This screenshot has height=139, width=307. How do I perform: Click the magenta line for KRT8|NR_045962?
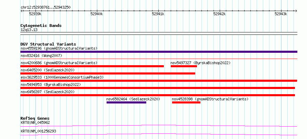click(159, 126)
